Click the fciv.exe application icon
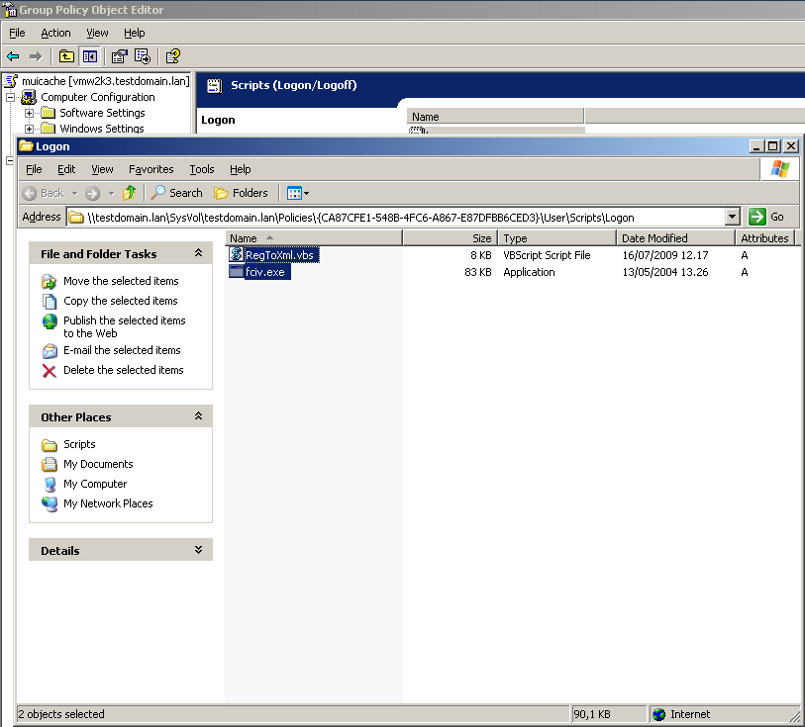Viewport: 805px width, 727px height. (x=237, y=272)
